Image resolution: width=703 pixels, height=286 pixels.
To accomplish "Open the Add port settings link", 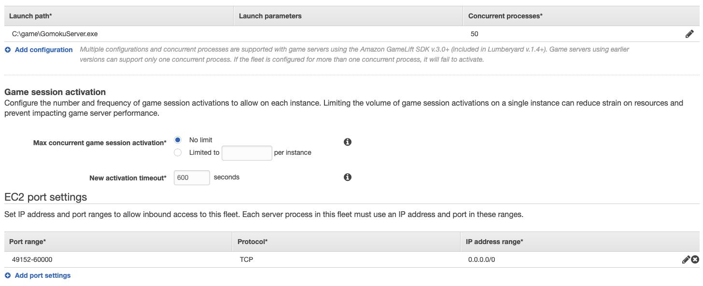I will pyautogui.click(x=42, y=275).
